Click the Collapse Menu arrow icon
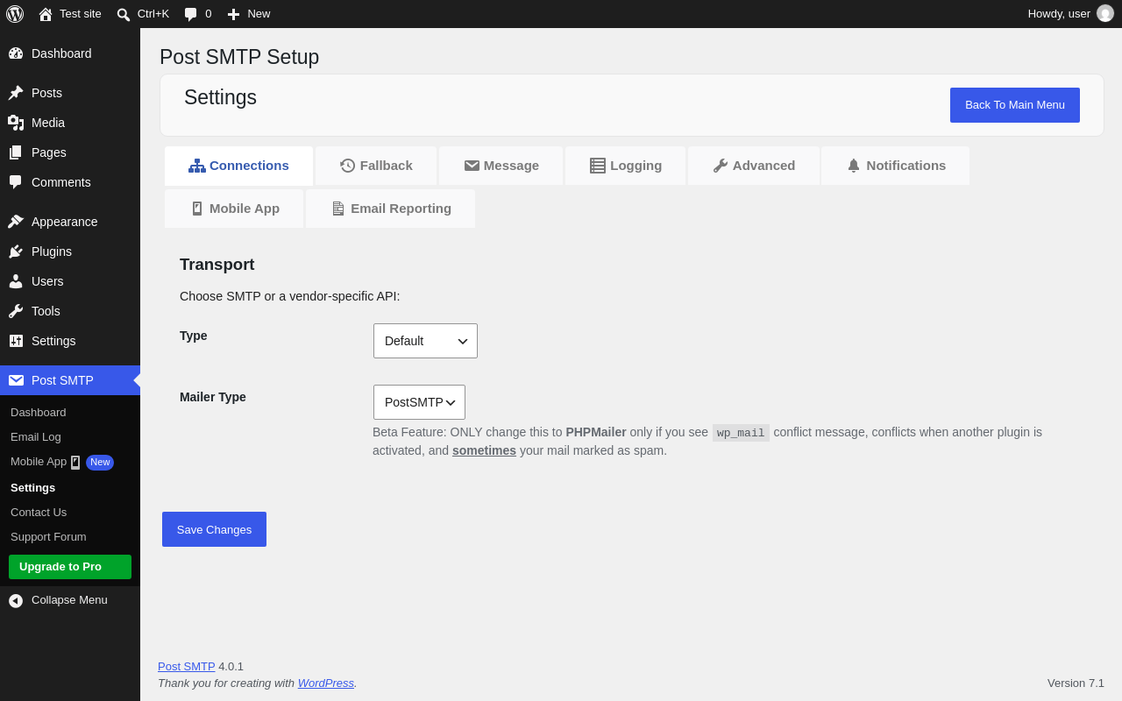 [x=16, y=600]
